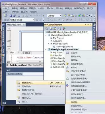Open the dropdown arrow beside New Project icon

[x=8, y=16]
